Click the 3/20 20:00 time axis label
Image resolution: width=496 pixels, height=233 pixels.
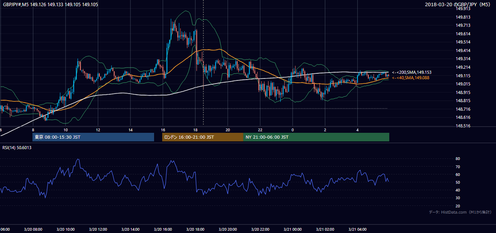[x=228, y=229]
